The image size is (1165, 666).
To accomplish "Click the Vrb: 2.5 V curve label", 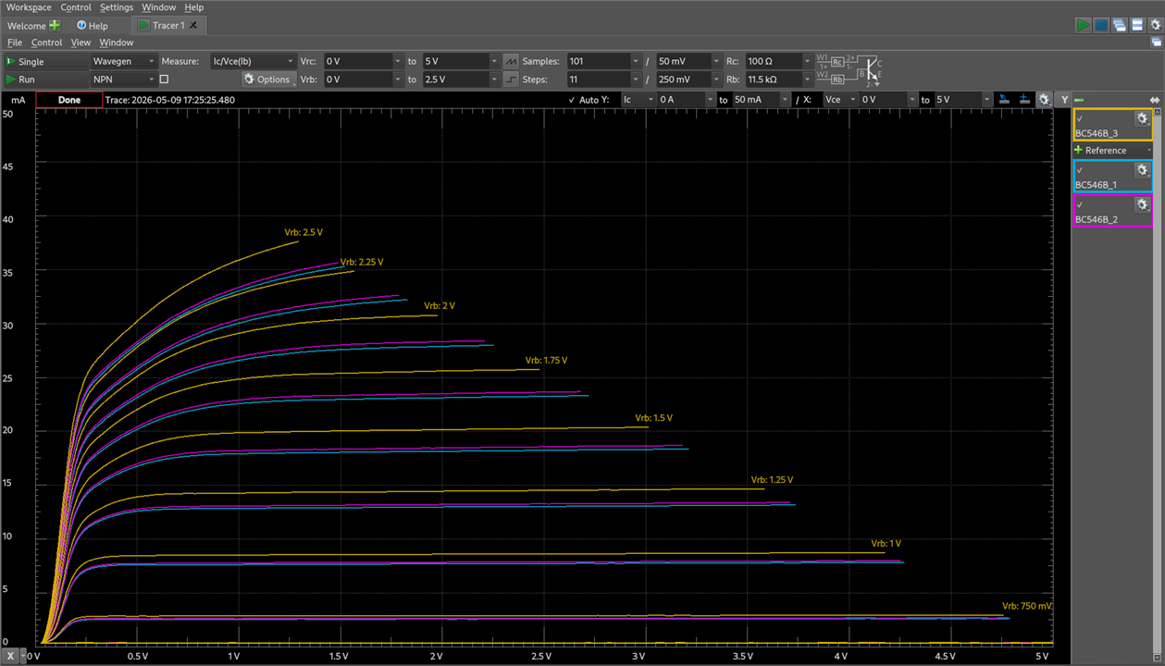I will tap(304, 232).
